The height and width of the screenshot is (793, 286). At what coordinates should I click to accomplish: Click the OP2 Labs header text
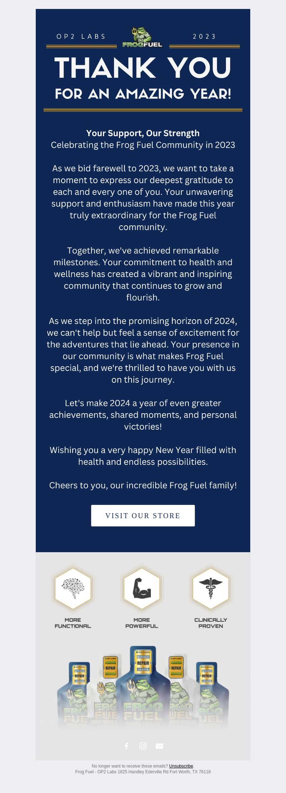[x=82, y=37]
